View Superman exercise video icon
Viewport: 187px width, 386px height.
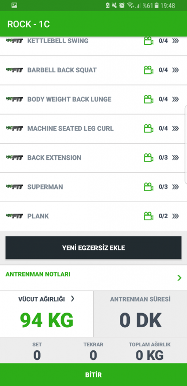tap(148, 187)
